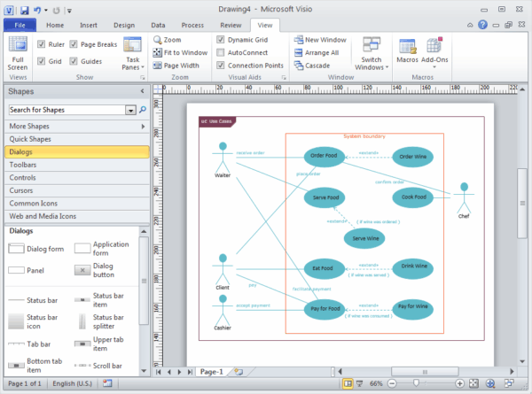Click the Save icon in quick access toolbar
Image resolution: width=532 pixels, height=394 pixels.
[24, 10]
